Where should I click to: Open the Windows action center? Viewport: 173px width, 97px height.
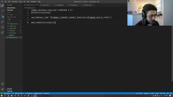coord(170,96)
